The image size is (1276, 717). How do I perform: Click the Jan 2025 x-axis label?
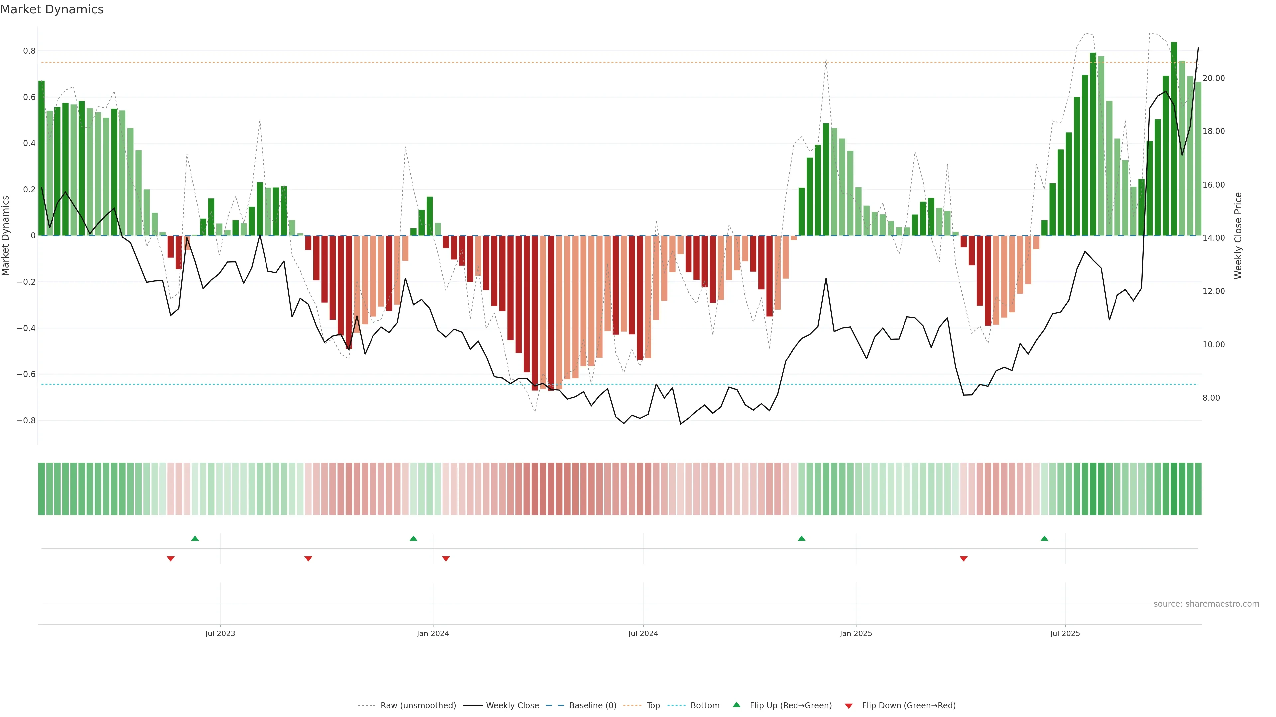click(855, 633)
